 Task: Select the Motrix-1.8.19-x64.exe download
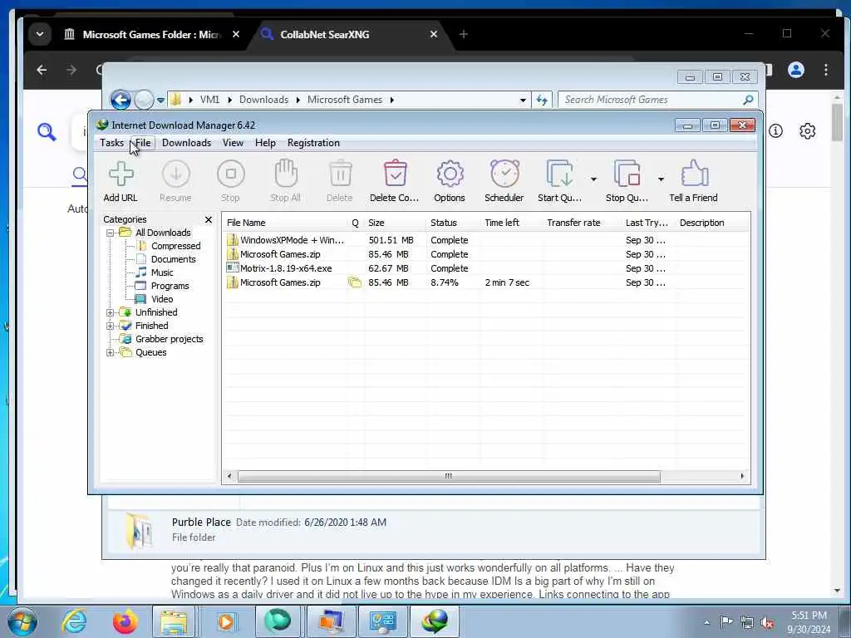pyautogui.click(x=486, y=268)
